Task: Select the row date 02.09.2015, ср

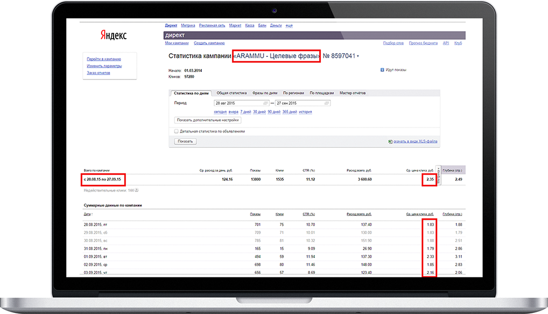Action: tap(95, 265)
